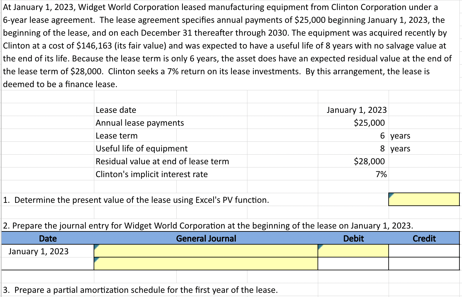The height and width of the screenshot is (297, 462).
Task: Select the Credit column header
Action: [x=423, y=238]
